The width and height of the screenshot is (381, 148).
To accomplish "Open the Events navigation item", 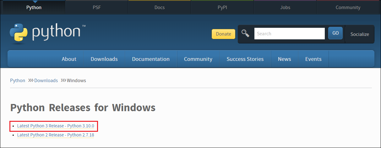I will tap(313, 59).
